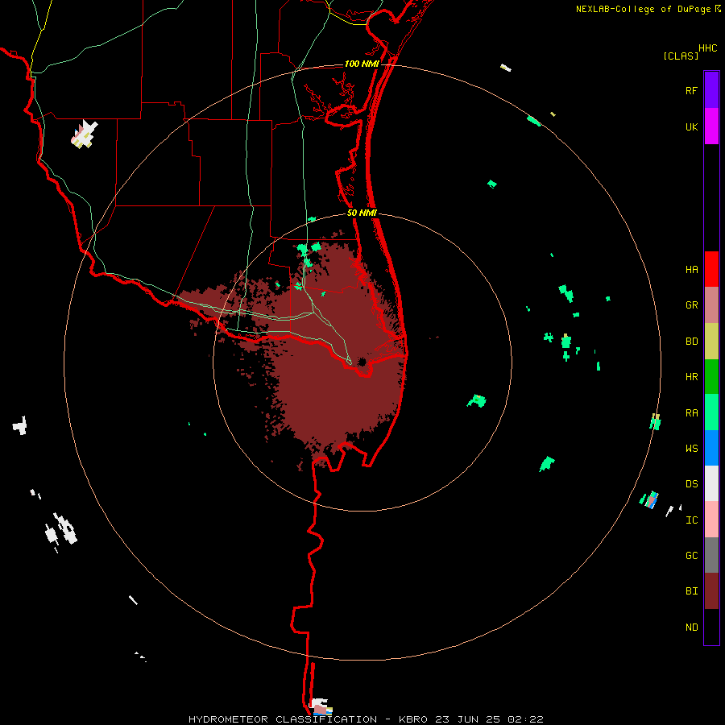Click the "GC" legend label

(691, 556)
